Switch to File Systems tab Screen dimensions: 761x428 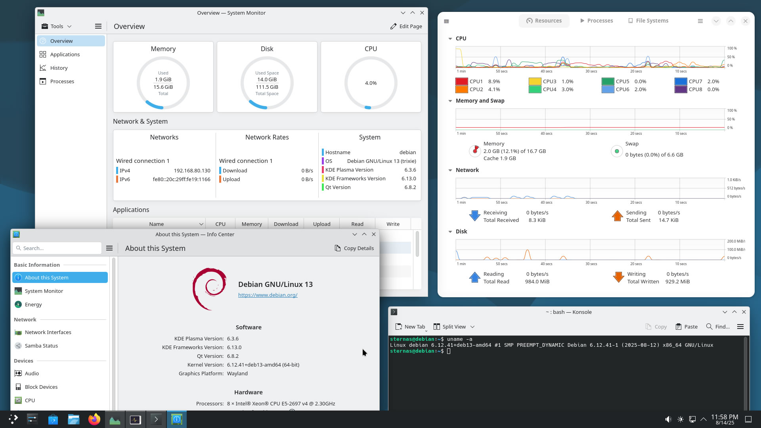pos(648,21)
